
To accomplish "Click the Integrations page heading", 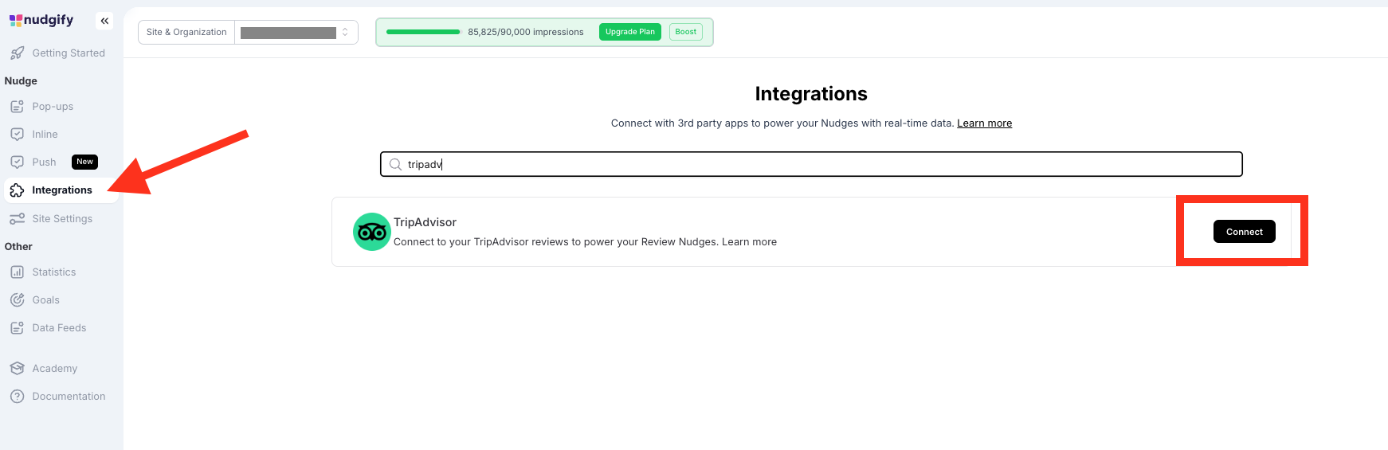I will pyautogui.click(x=811, y=94).
